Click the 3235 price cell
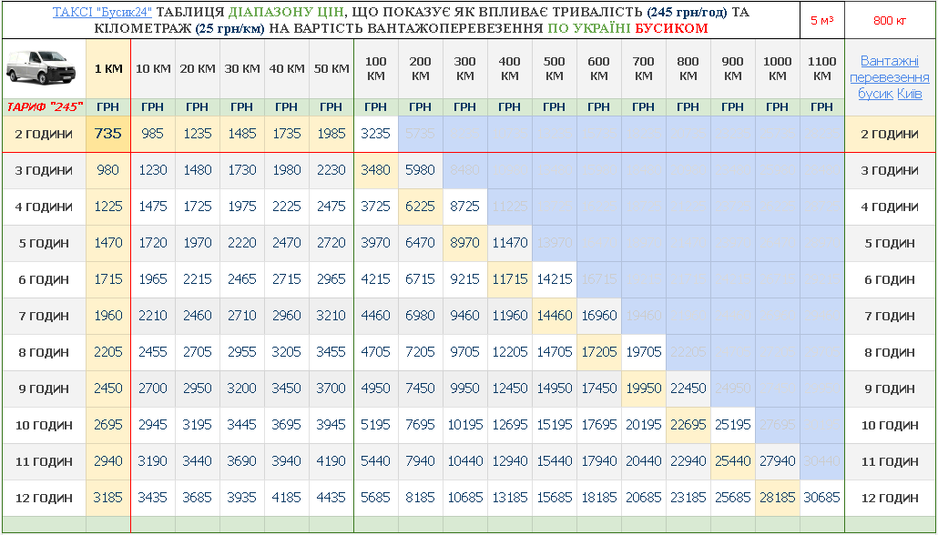The image size is (938, 535). click(376, 134)
